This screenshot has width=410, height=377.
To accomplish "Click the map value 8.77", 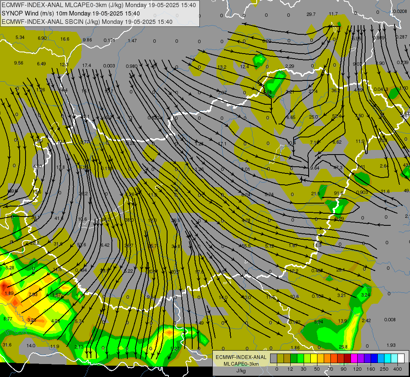I will 8,319.
